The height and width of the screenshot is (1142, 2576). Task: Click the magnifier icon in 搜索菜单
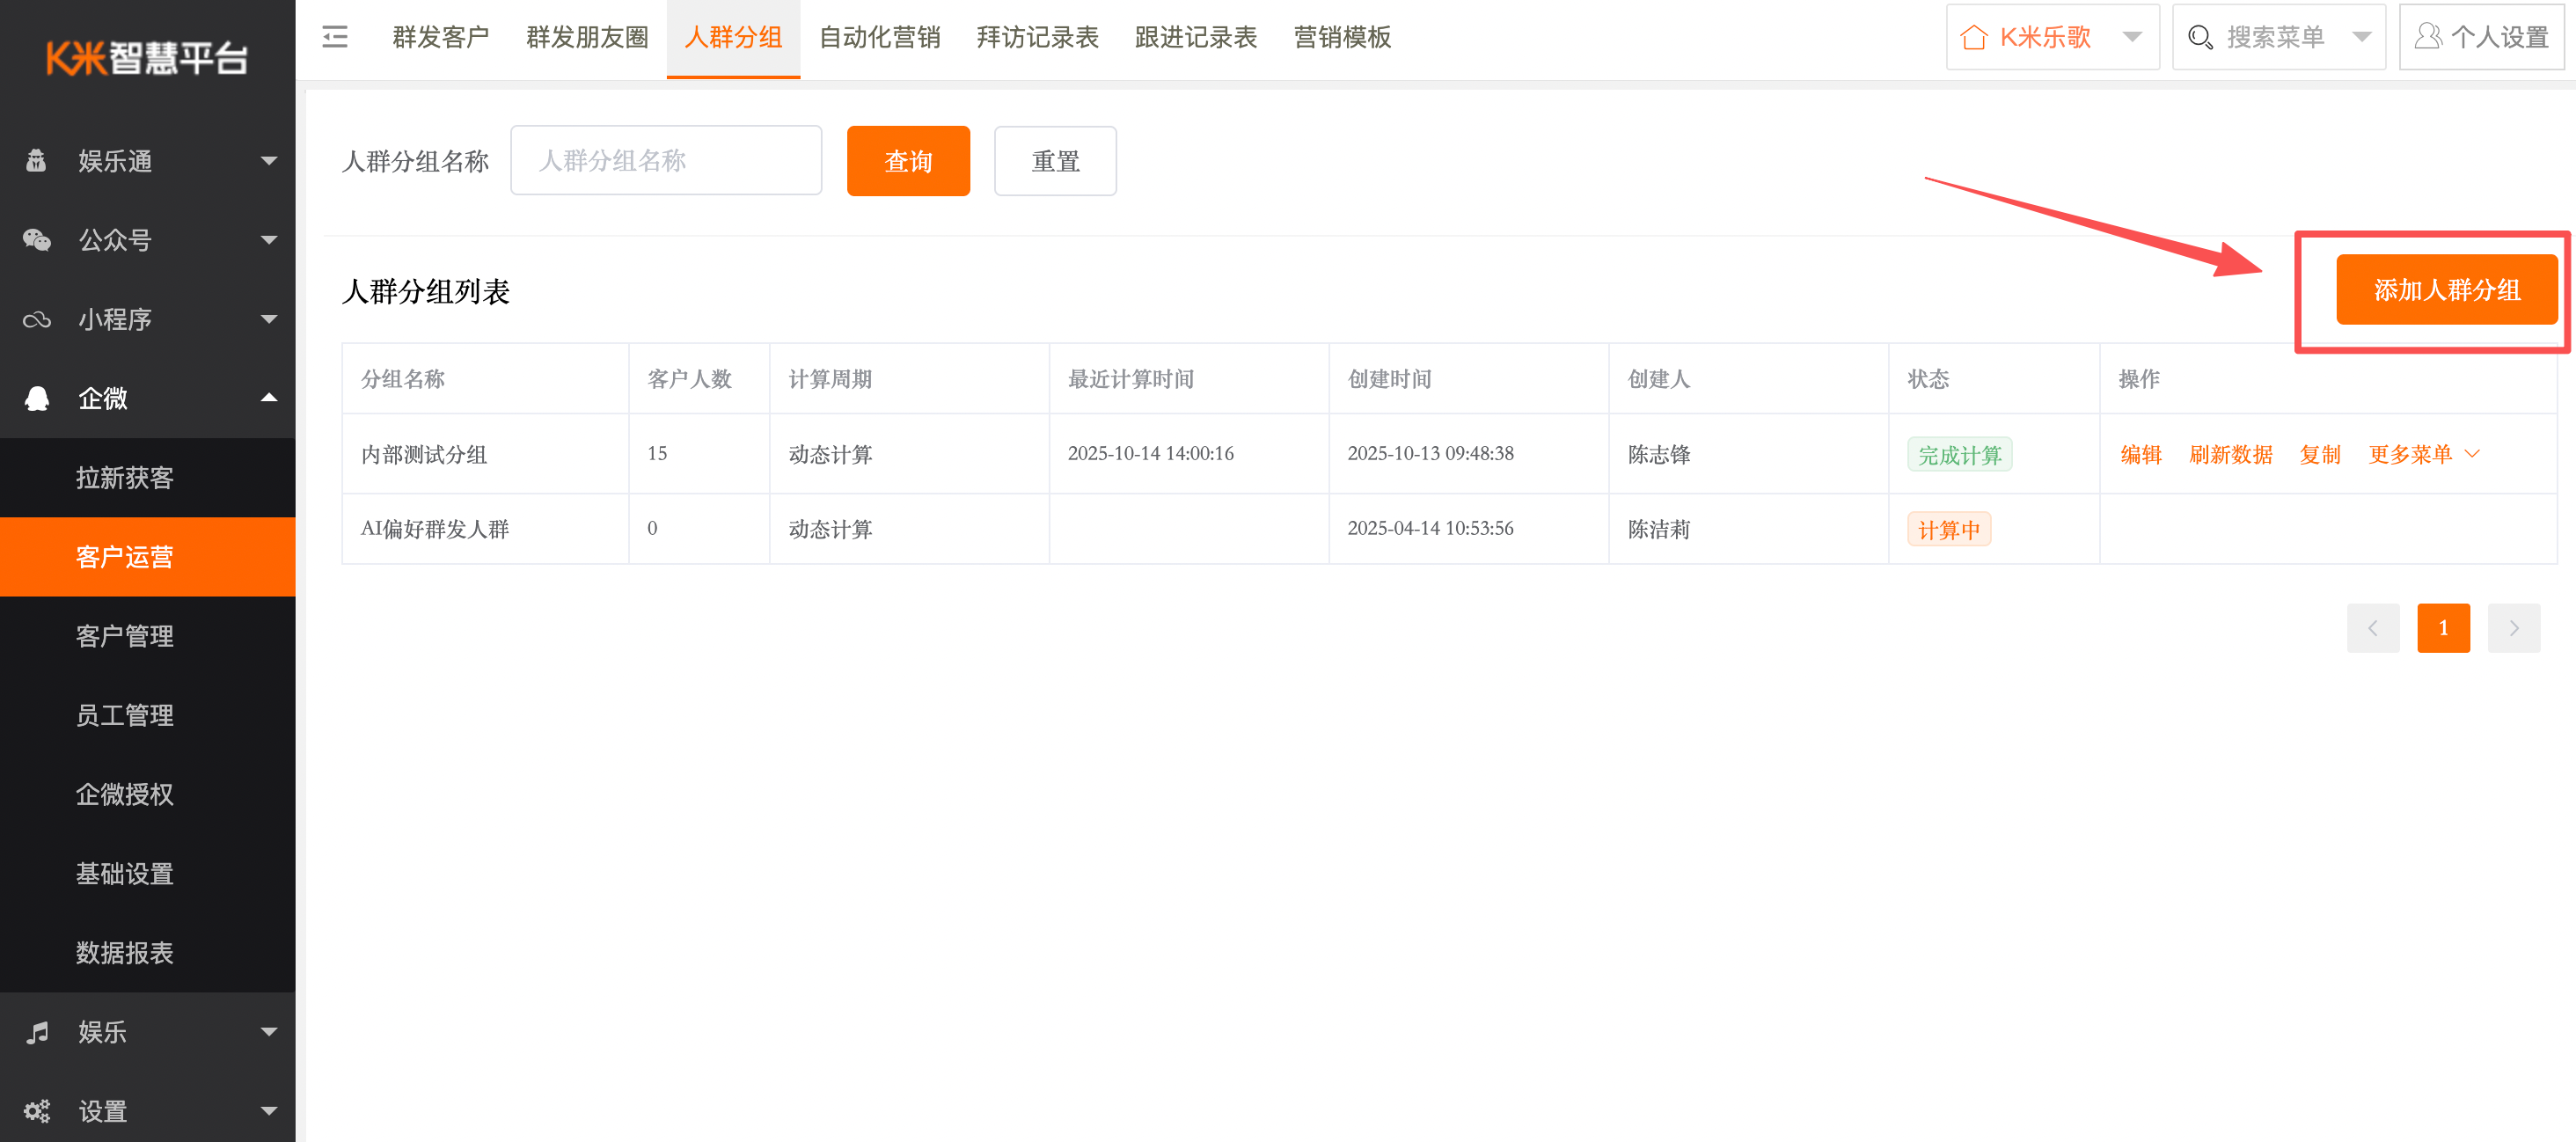2199,37
